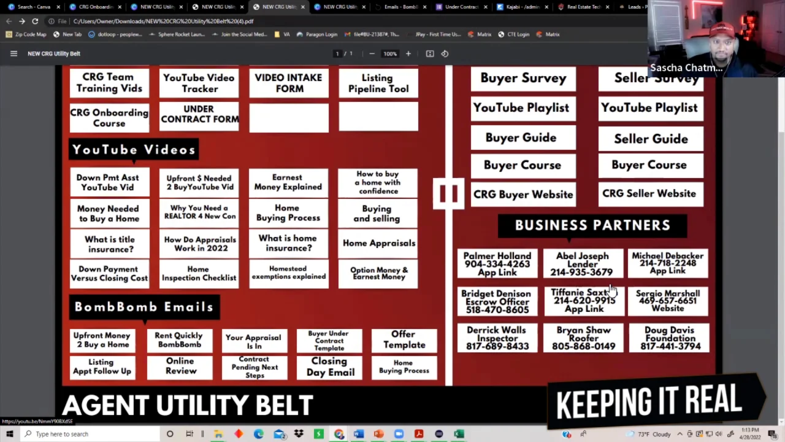Image resolution: width=785 pixels, height=442 pixels.
Task: Click the Paragon Login bookmark
Action: pyautogui.click(x=316, y=34)
